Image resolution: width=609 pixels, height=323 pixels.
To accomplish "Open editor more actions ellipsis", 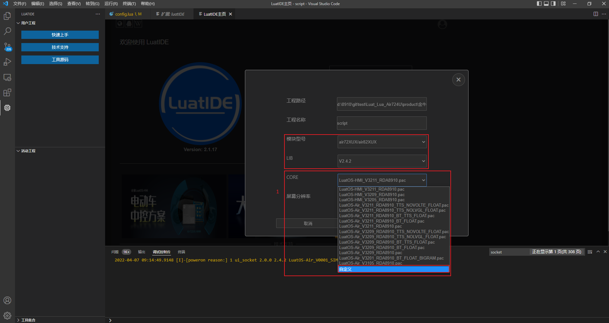I will click(x=604, y=14).
